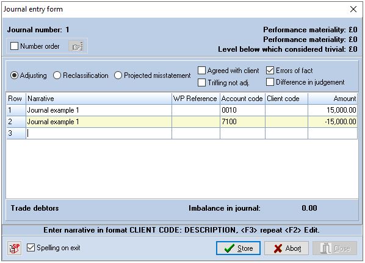Image resolution: width=365 pixels, height=263 pixels.
Task: Click the WP Reference column header
Action: tap(196, 99)
